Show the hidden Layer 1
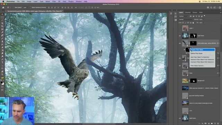222x125 pixels. [x=180, y=28]
